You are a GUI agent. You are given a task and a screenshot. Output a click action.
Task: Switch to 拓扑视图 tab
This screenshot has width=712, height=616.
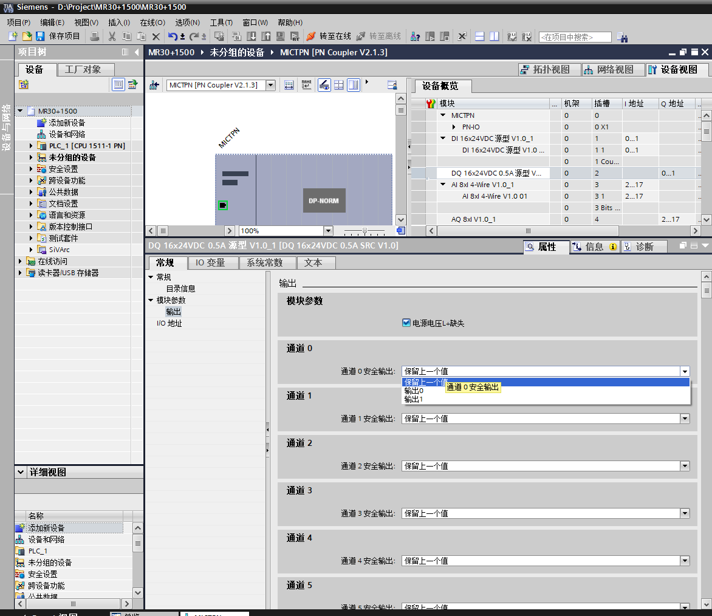(550, 69)
